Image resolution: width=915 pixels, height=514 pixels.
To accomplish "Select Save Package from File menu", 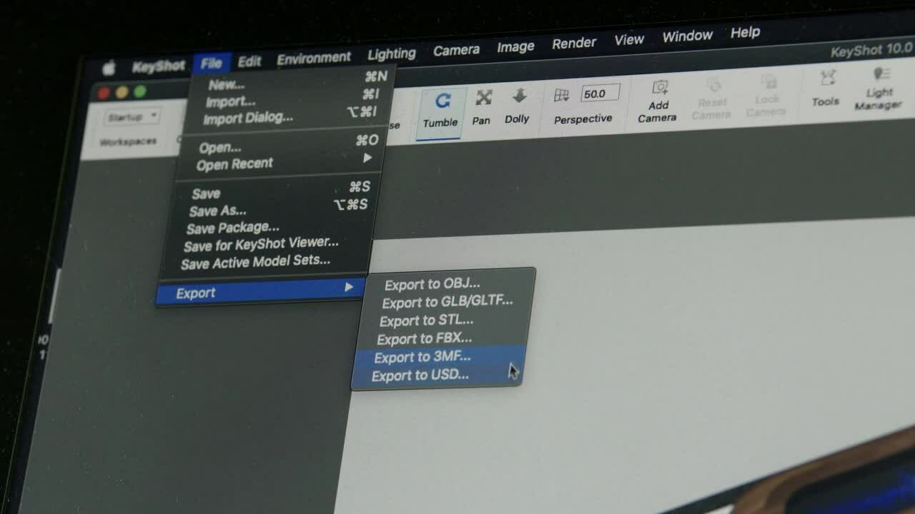I will [232, 228].
